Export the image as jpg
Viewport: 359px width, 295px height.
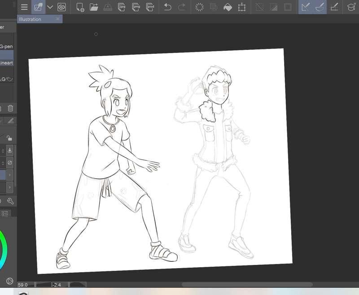click(x=122, y=7)
